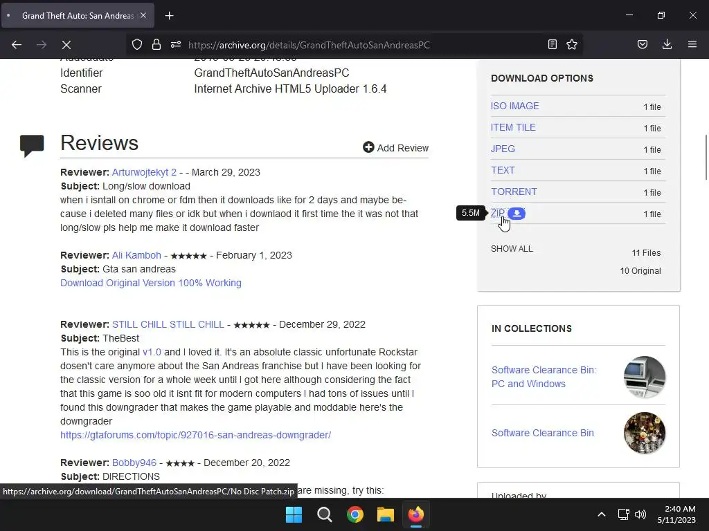Click the ZIP download link
Image resolution: width=709 pixels, height=531 pixels.
coord(498,213)
